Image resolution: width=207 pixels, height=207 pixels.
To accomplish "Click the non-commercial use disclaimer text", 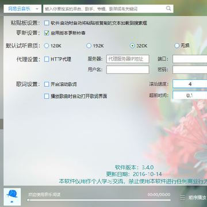I will coord(133,181).
